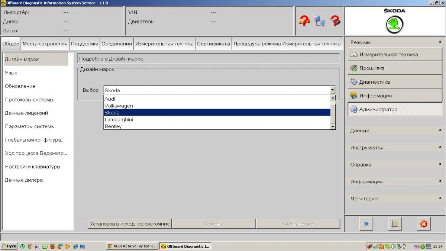Click the Show Desktop quick launch icon
Viewport: 446px width, 251px height.
83,246
